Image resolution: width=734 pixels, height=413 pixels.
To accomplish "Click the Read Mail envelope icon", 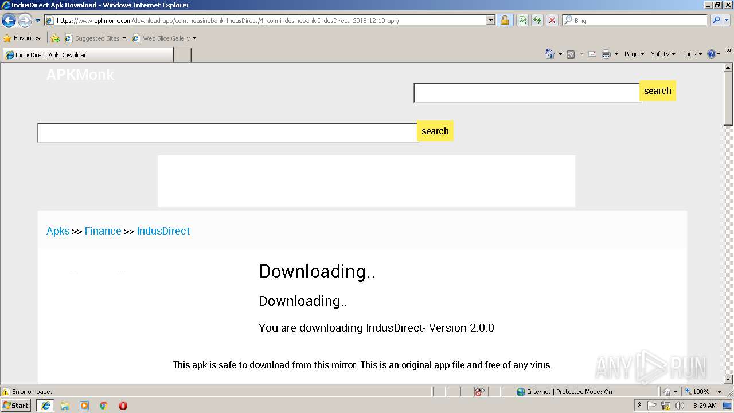I will 592,54.
